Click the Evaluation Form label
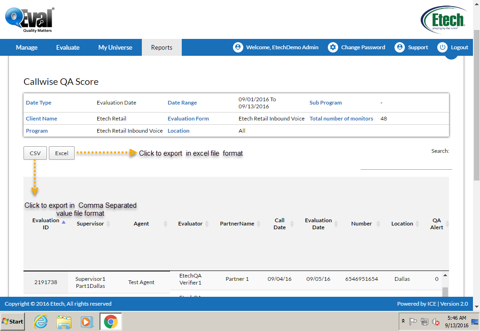The image size is (480, 331). coord(188,119)
